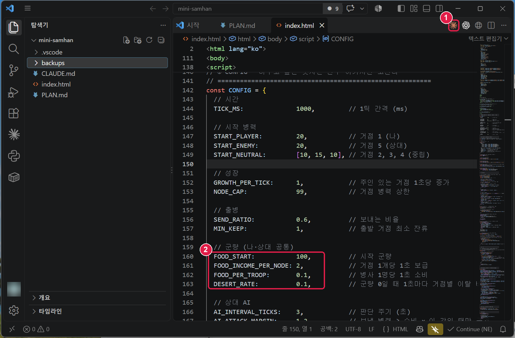Open the Extensions view
Image resolution: width=515 pixels, height=338 pixels.
click(x=14, y=113)
